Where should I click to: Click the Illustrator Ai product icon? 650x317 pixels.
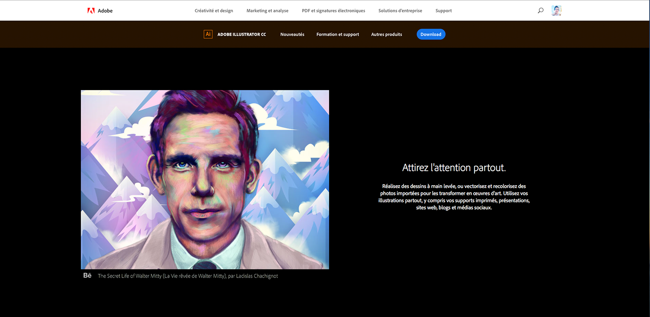point(208,34)
